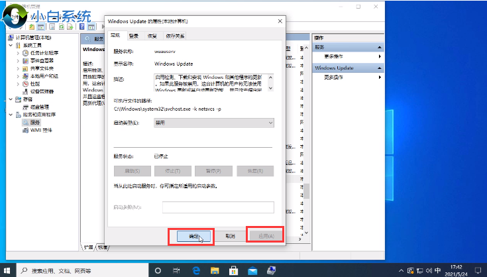Open the 启动类型 startup type dropdown
This screenshot has width=487, height=277.
(x=213, y=123)
